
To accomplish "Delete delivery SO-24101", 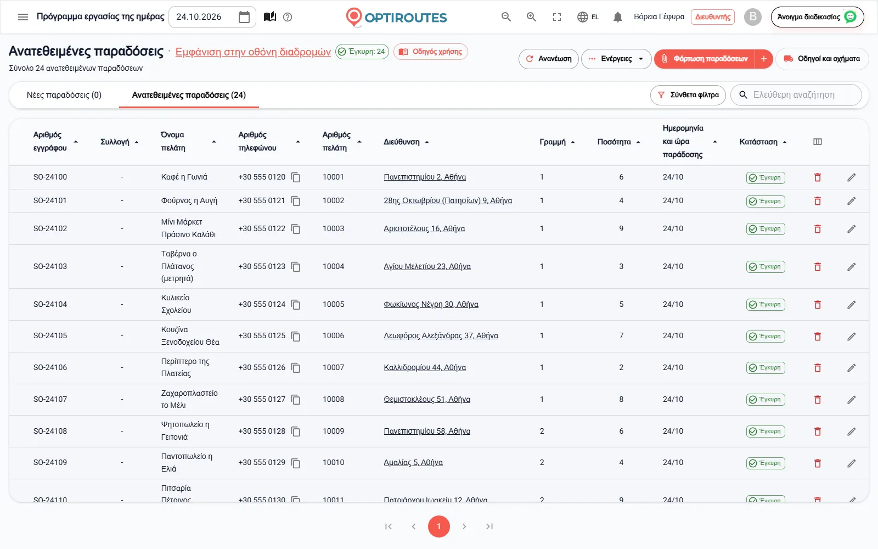I will tap(818, 201).
